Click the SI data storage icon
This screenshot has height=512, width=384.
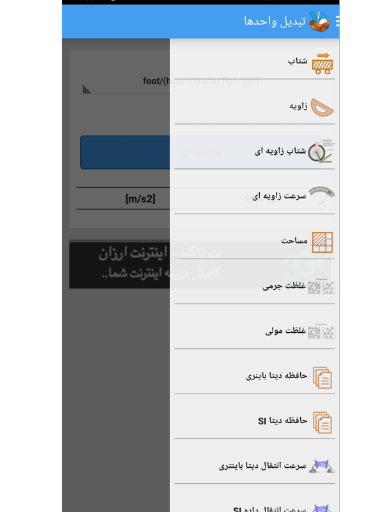pyautogui.click(x=323, y=422)
